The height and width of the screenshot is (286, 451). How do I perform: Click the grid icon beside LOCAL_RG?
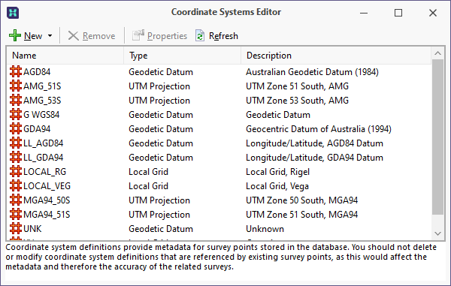coord(16,171)
